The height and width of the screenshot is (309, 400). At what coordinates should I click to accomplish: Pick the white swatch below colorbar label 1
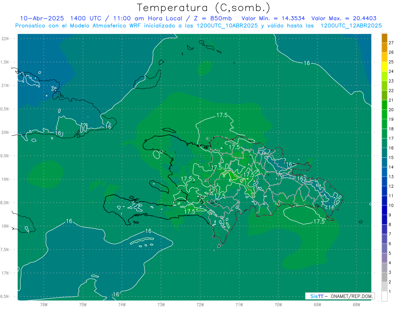tap(384, 296)
